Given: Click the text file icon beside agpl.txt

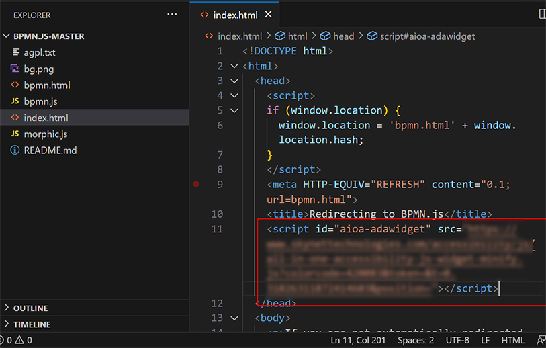Looking at the screenshot, I should tap(15, 52).
